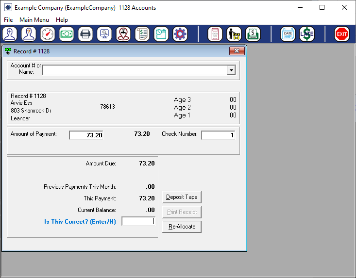356x278 pixels.
Task: Click the Check Number input field
Action: 218,135
